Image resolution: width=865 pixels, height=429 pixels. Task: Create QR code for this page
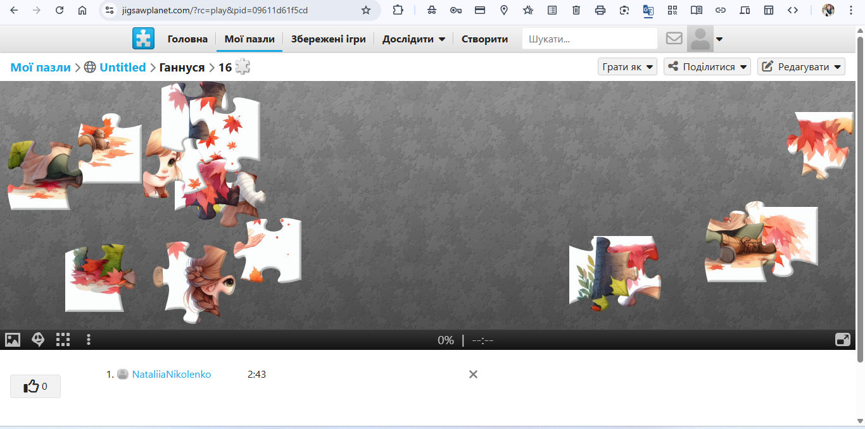coord(672,10)
